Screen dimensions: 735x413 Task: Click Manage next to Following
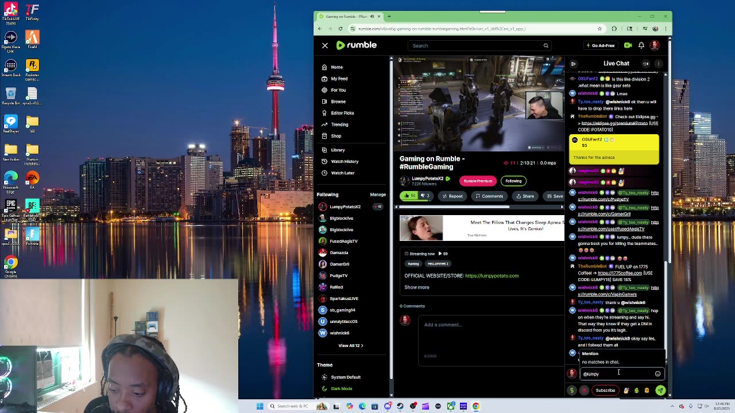[378, 194]
